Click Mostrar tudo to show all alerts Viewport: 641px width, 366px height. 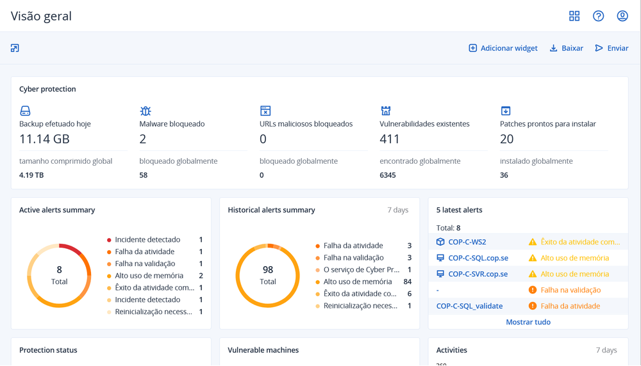click(528, 322)
